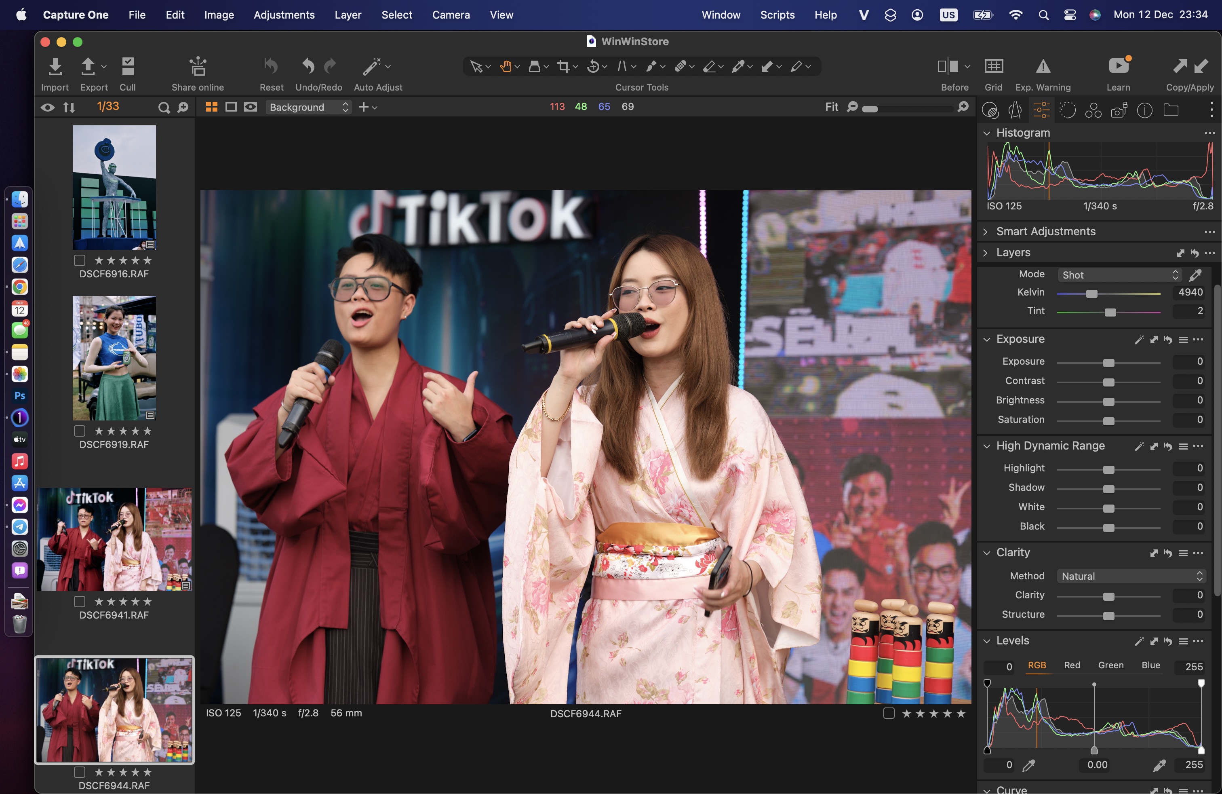
Task: Open the Color circles tool tab
Action: [x=1093, y=110]
